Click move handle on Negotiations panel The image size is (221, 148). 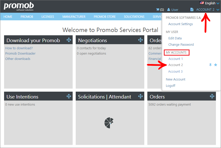(140, 40)
